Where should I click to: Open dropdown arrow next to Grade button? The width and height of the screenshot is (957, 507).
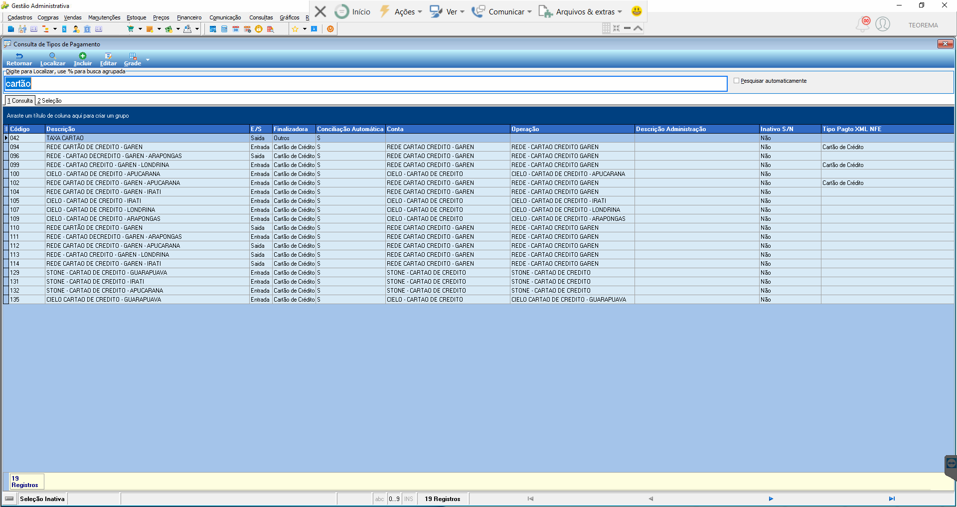(x=148, y=60)
